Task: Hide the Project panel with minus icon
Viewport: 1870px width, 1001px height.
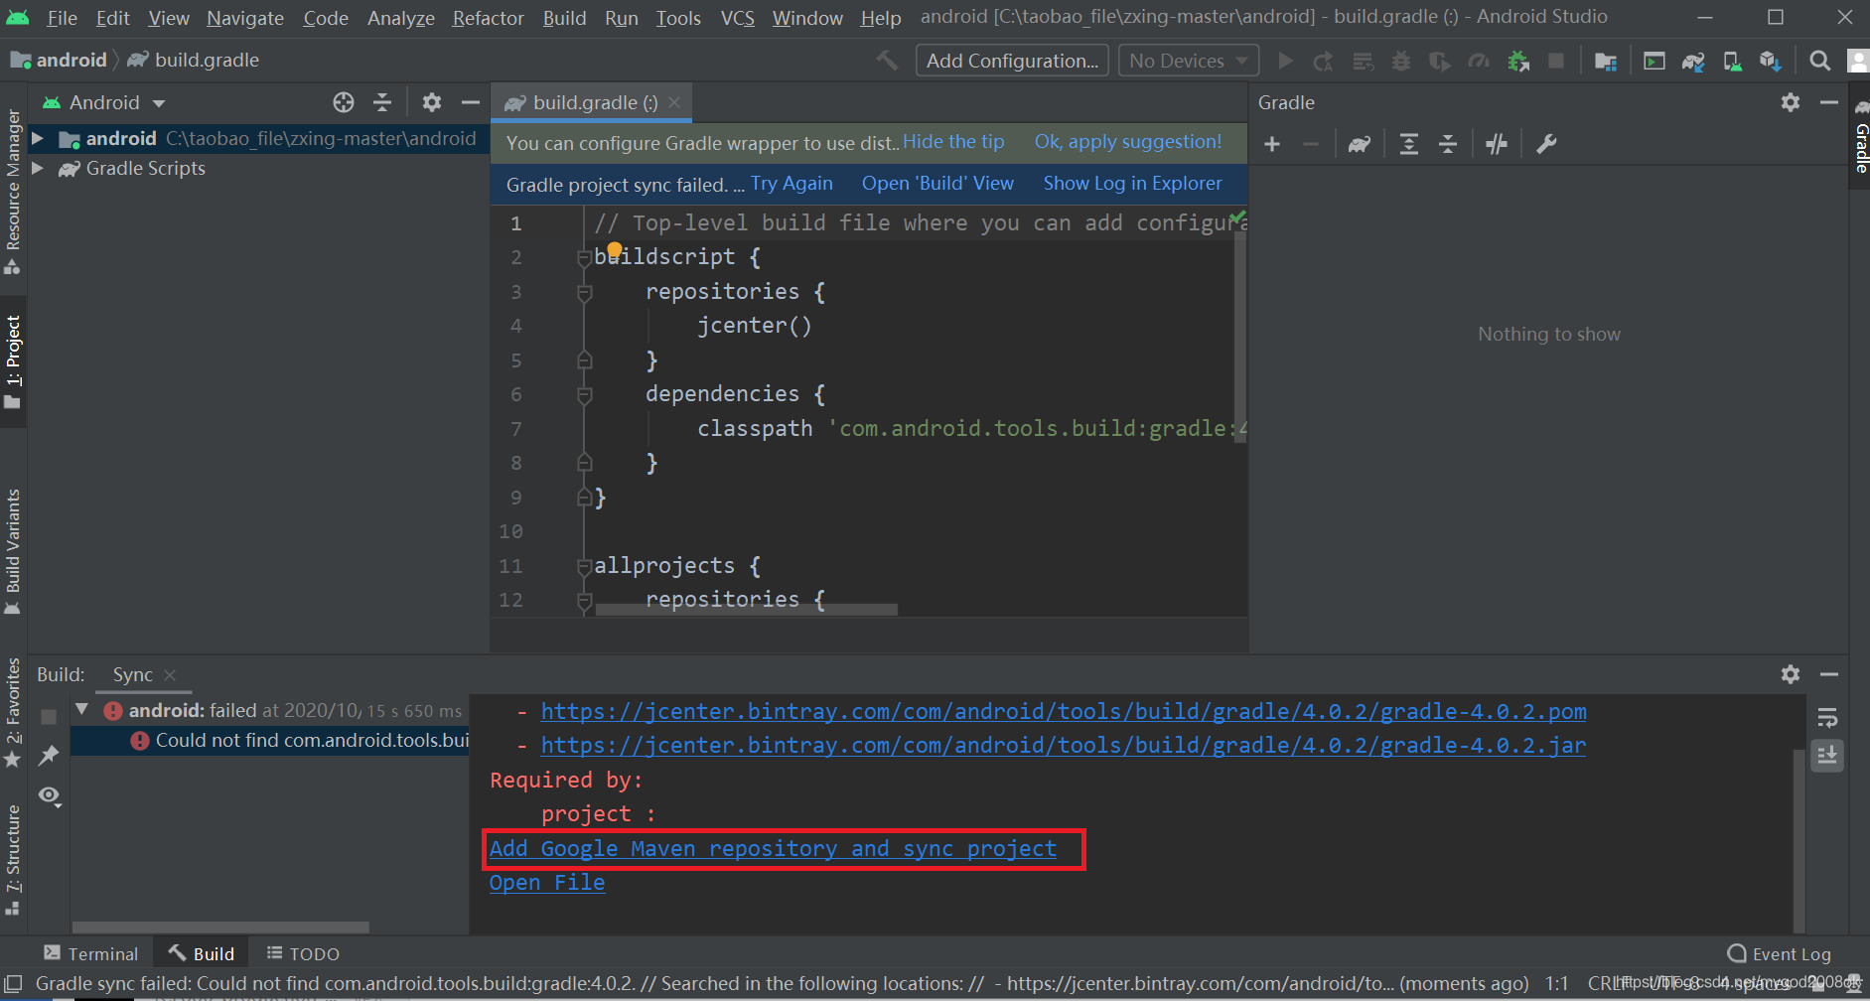Action: pos(470,102)
